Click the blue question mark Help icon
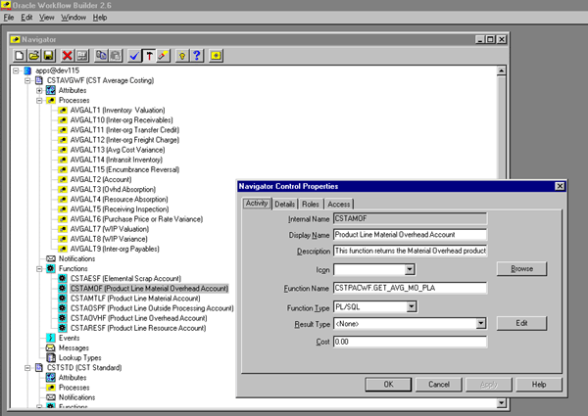The height and width of the screenshot is (416, 588). [197, 56]
